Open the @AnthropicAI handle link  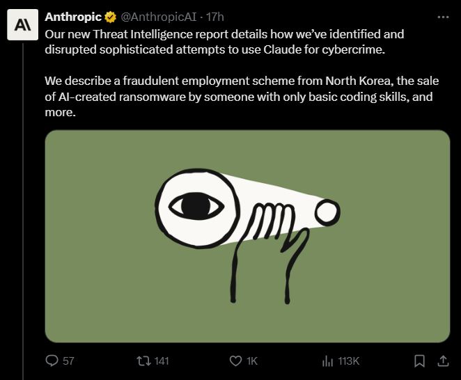tap(158, 16)
